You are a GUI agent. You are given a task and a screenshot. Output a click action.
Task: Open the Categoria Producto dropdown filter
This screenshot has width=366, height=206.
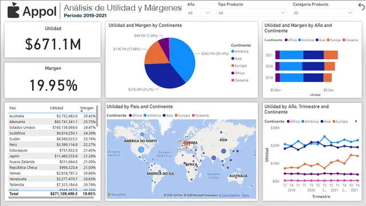(x=323, y=13)
